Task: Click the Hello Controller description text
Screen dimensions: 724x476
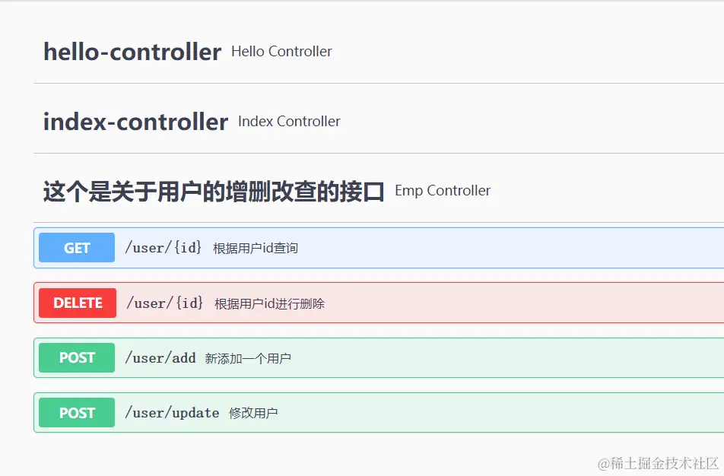Action: click(281, 52)
